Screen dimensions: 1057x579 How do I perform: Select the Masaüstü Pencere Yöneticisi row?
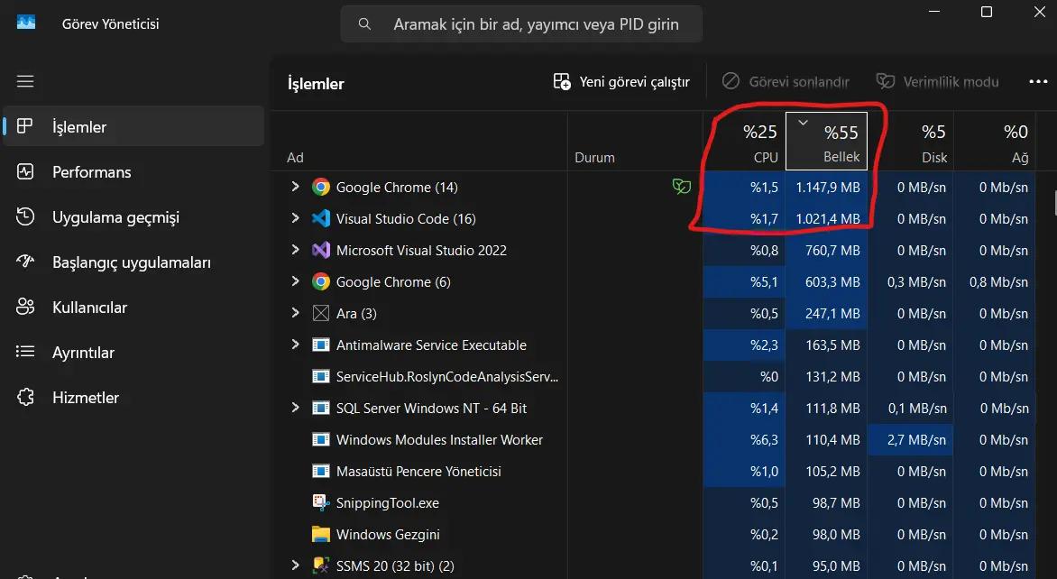point(653,471)
